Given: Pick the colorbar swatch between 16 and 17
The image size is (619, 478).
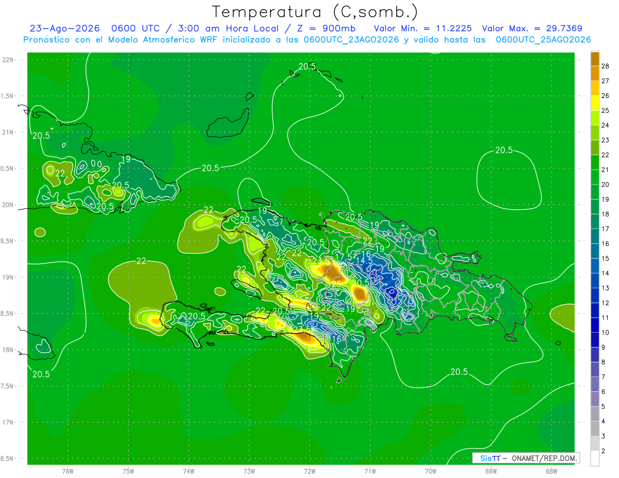Looking at the screenshot, I should 595,236.
